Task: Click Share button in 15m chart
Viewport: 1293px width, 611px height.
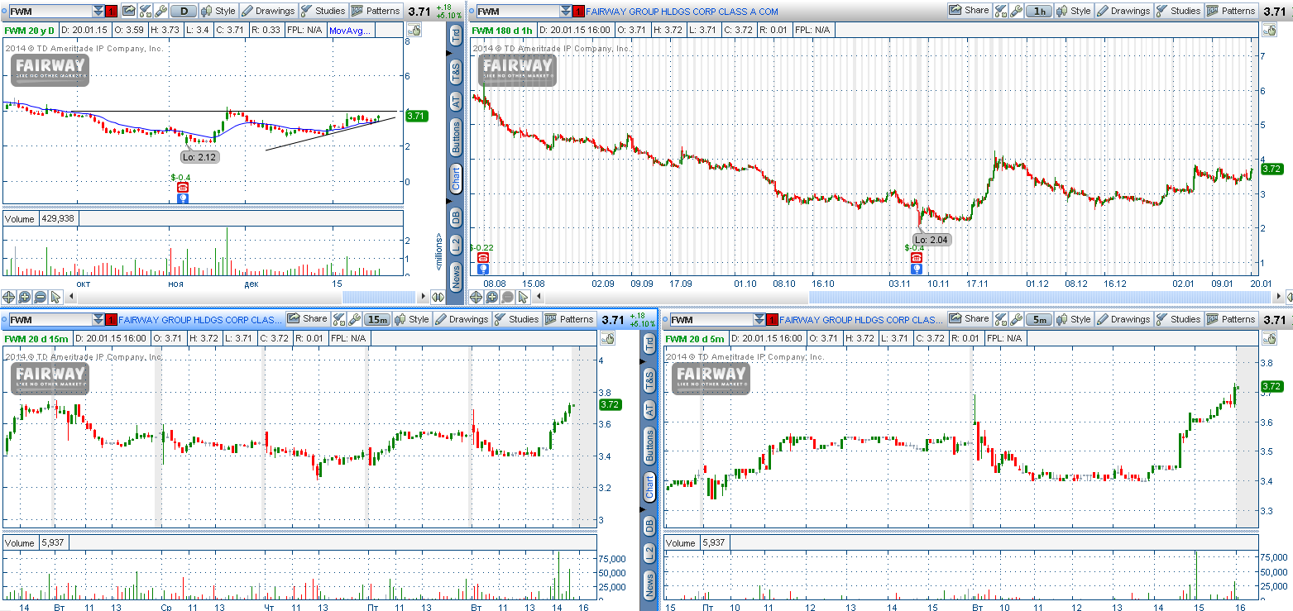Action: 308,319
